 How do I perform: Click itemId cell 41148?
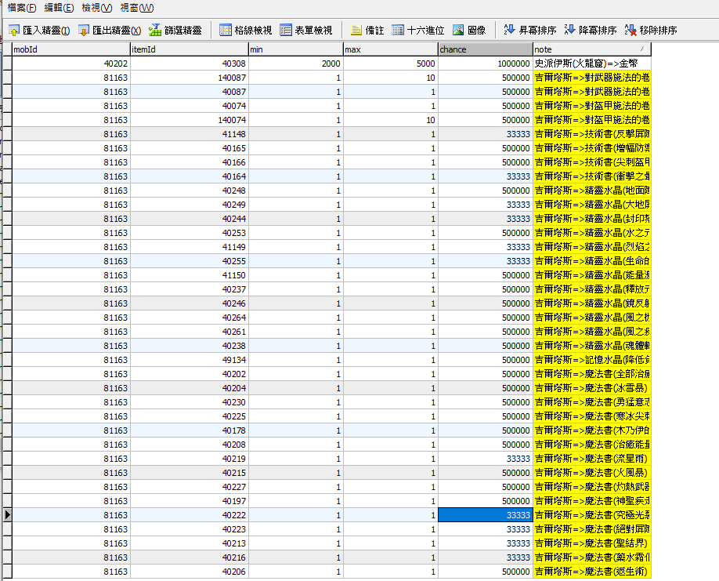[190, 134]
